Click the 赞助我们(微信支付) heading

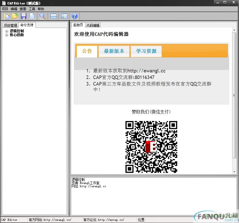151,112
